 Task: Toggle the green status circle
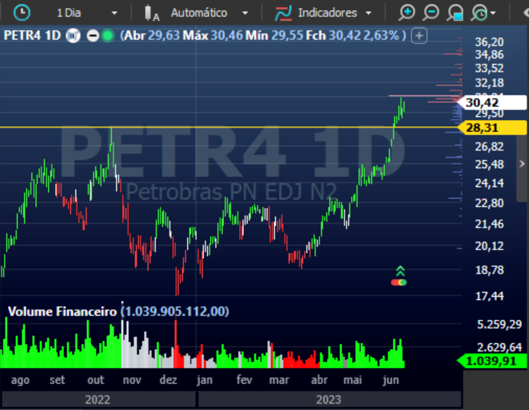pyautogui.click(x=107, y=36)
